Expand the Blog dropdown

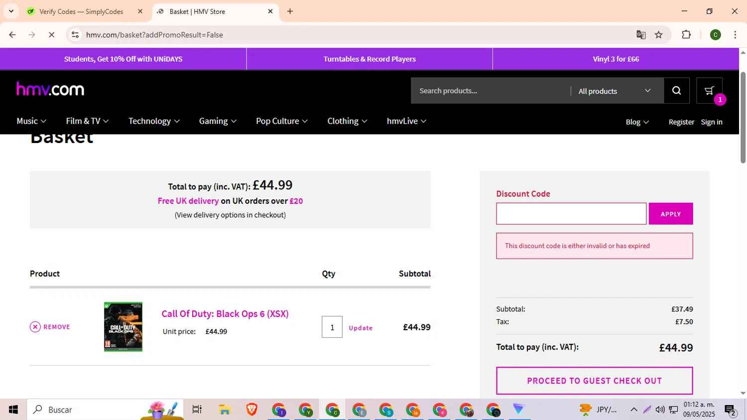coord(637,122)
